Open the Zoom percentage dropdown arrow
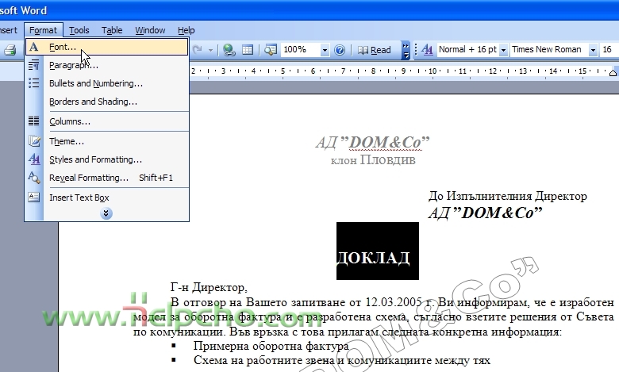The width and height of the screenshot is (619, 372). [x=325, y=50]
